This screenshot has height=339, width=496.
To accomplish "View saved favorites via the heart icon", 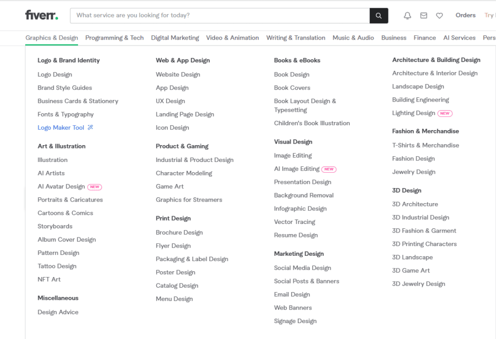I will tap(439, 15).
